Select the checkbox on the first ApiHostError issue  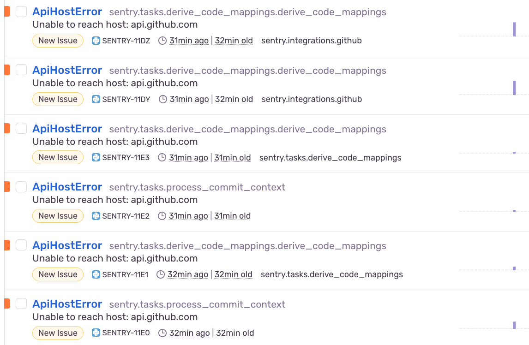[21, 11]
